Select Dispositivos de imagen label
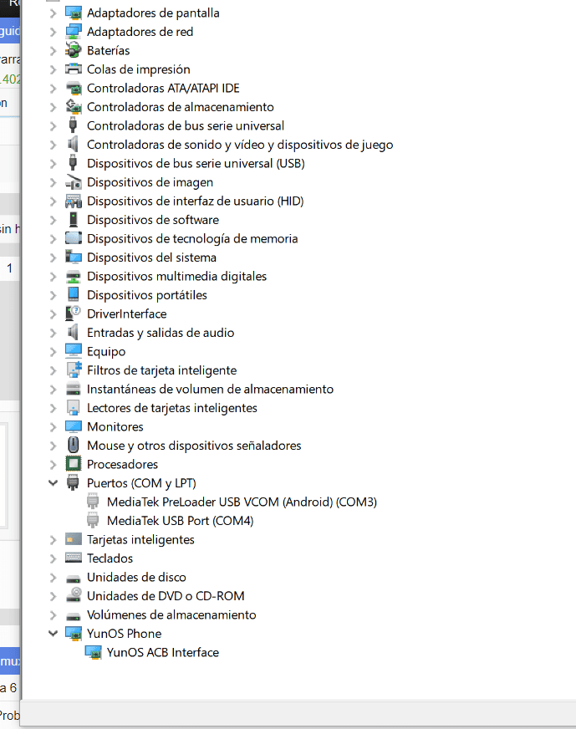Viewport: 576px width, 729px height. (x=150, y=182)
